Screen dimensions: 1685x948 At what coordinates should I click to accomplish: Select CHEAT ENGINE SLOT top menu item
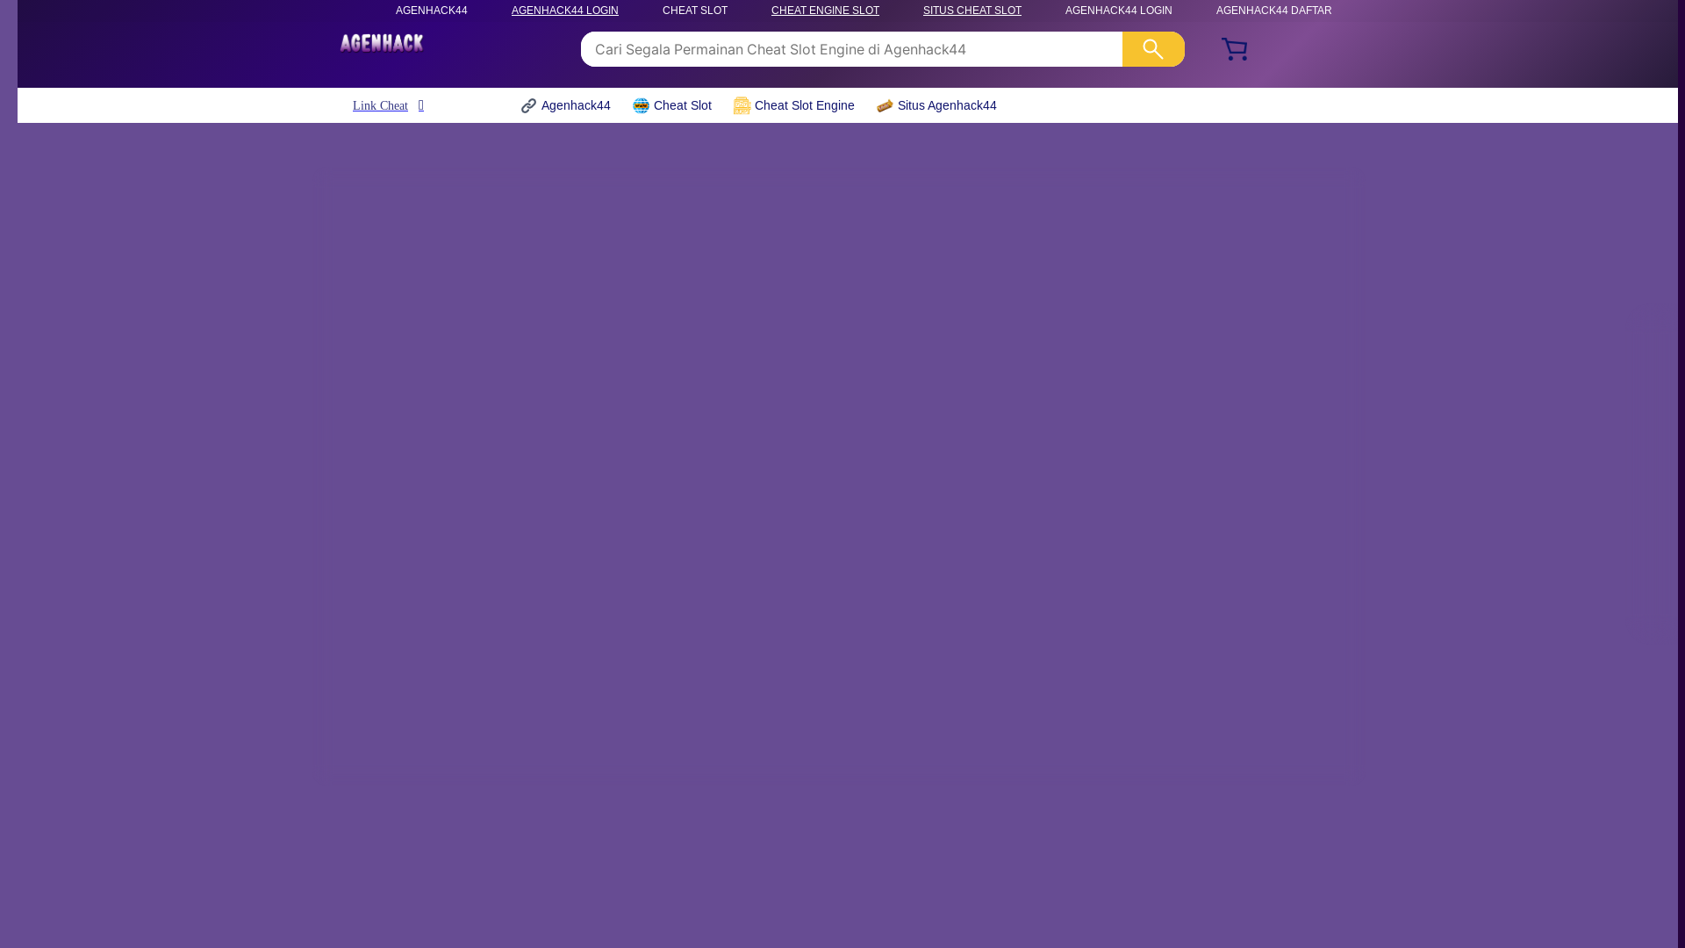point(825,11)
